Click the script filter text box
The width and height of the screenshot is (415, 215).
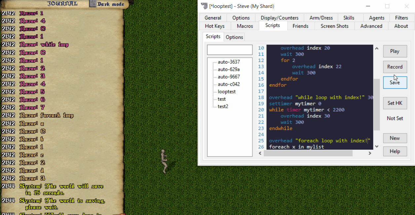[230, 50]
